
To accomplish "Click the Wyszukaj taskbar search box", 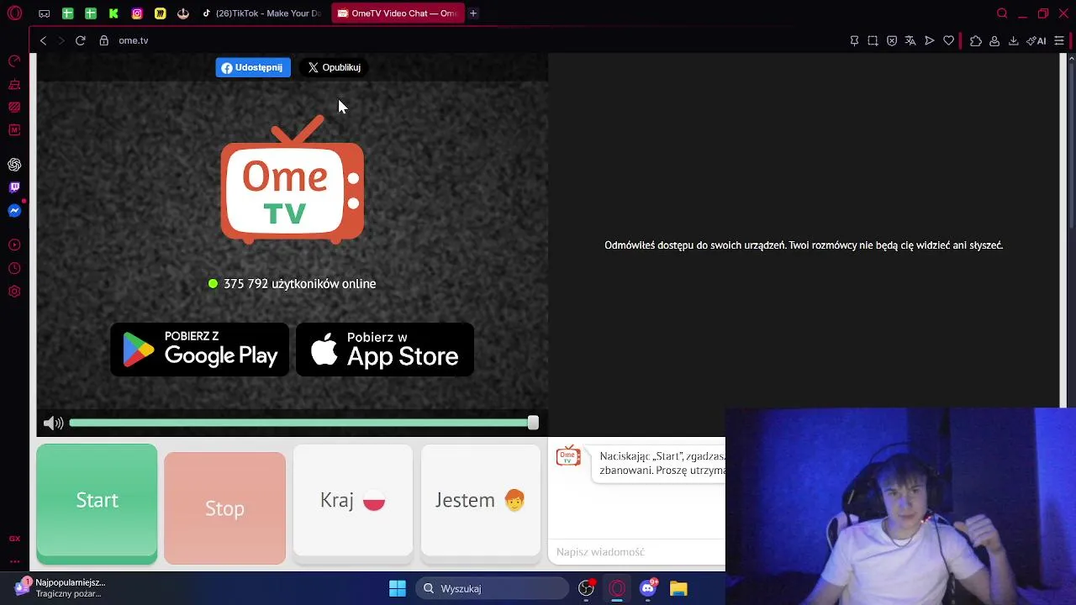I will tap(493, 588).
